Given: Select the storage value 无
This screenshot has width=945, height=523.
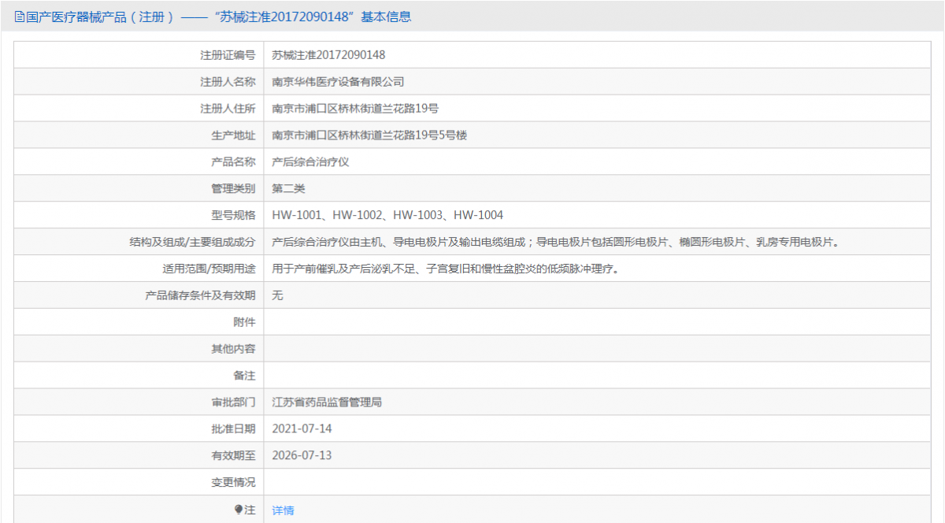Looking at the screenshot, I should [277, 295].
